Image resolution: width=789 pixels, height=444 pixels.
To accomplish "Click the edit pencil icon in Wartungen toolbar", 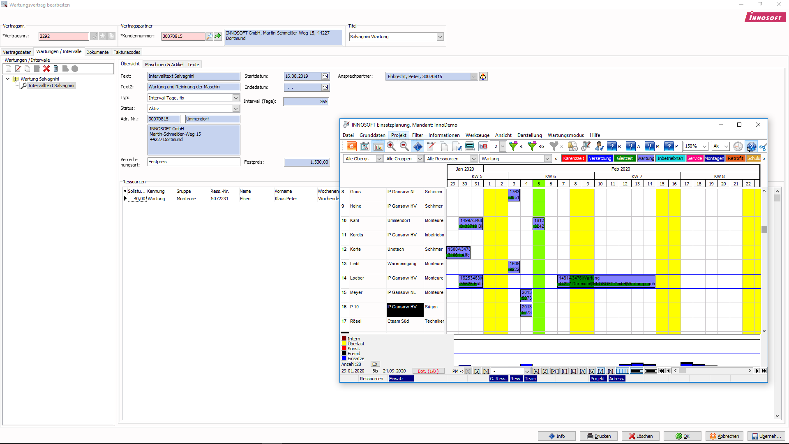I will [18, 69].
